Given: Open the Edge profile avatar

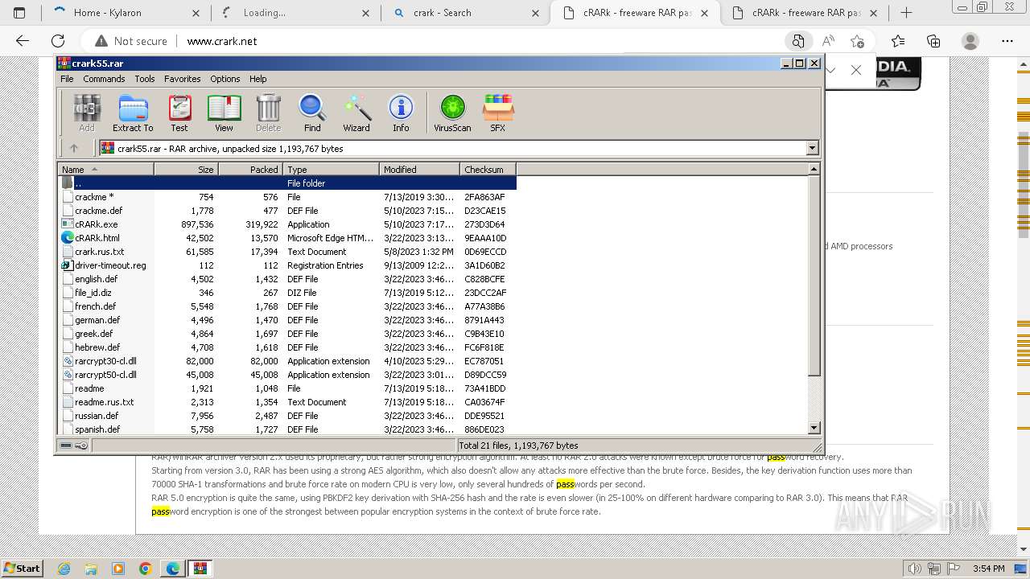Looking at the screenshot, I should point(970,41).
